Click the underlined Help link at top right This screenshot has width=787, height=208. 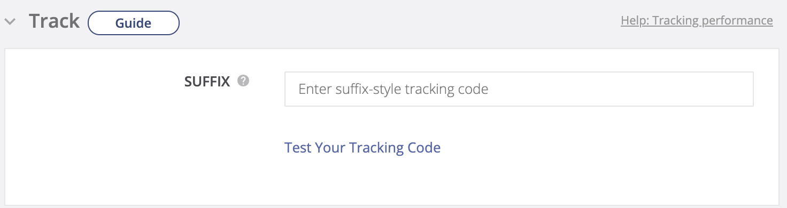(x=697, y=21)
